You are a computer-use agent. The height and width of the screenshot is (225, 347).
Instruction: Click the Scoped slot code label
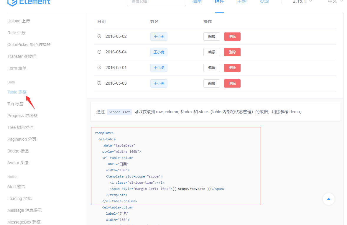click(x=119, y=112)
